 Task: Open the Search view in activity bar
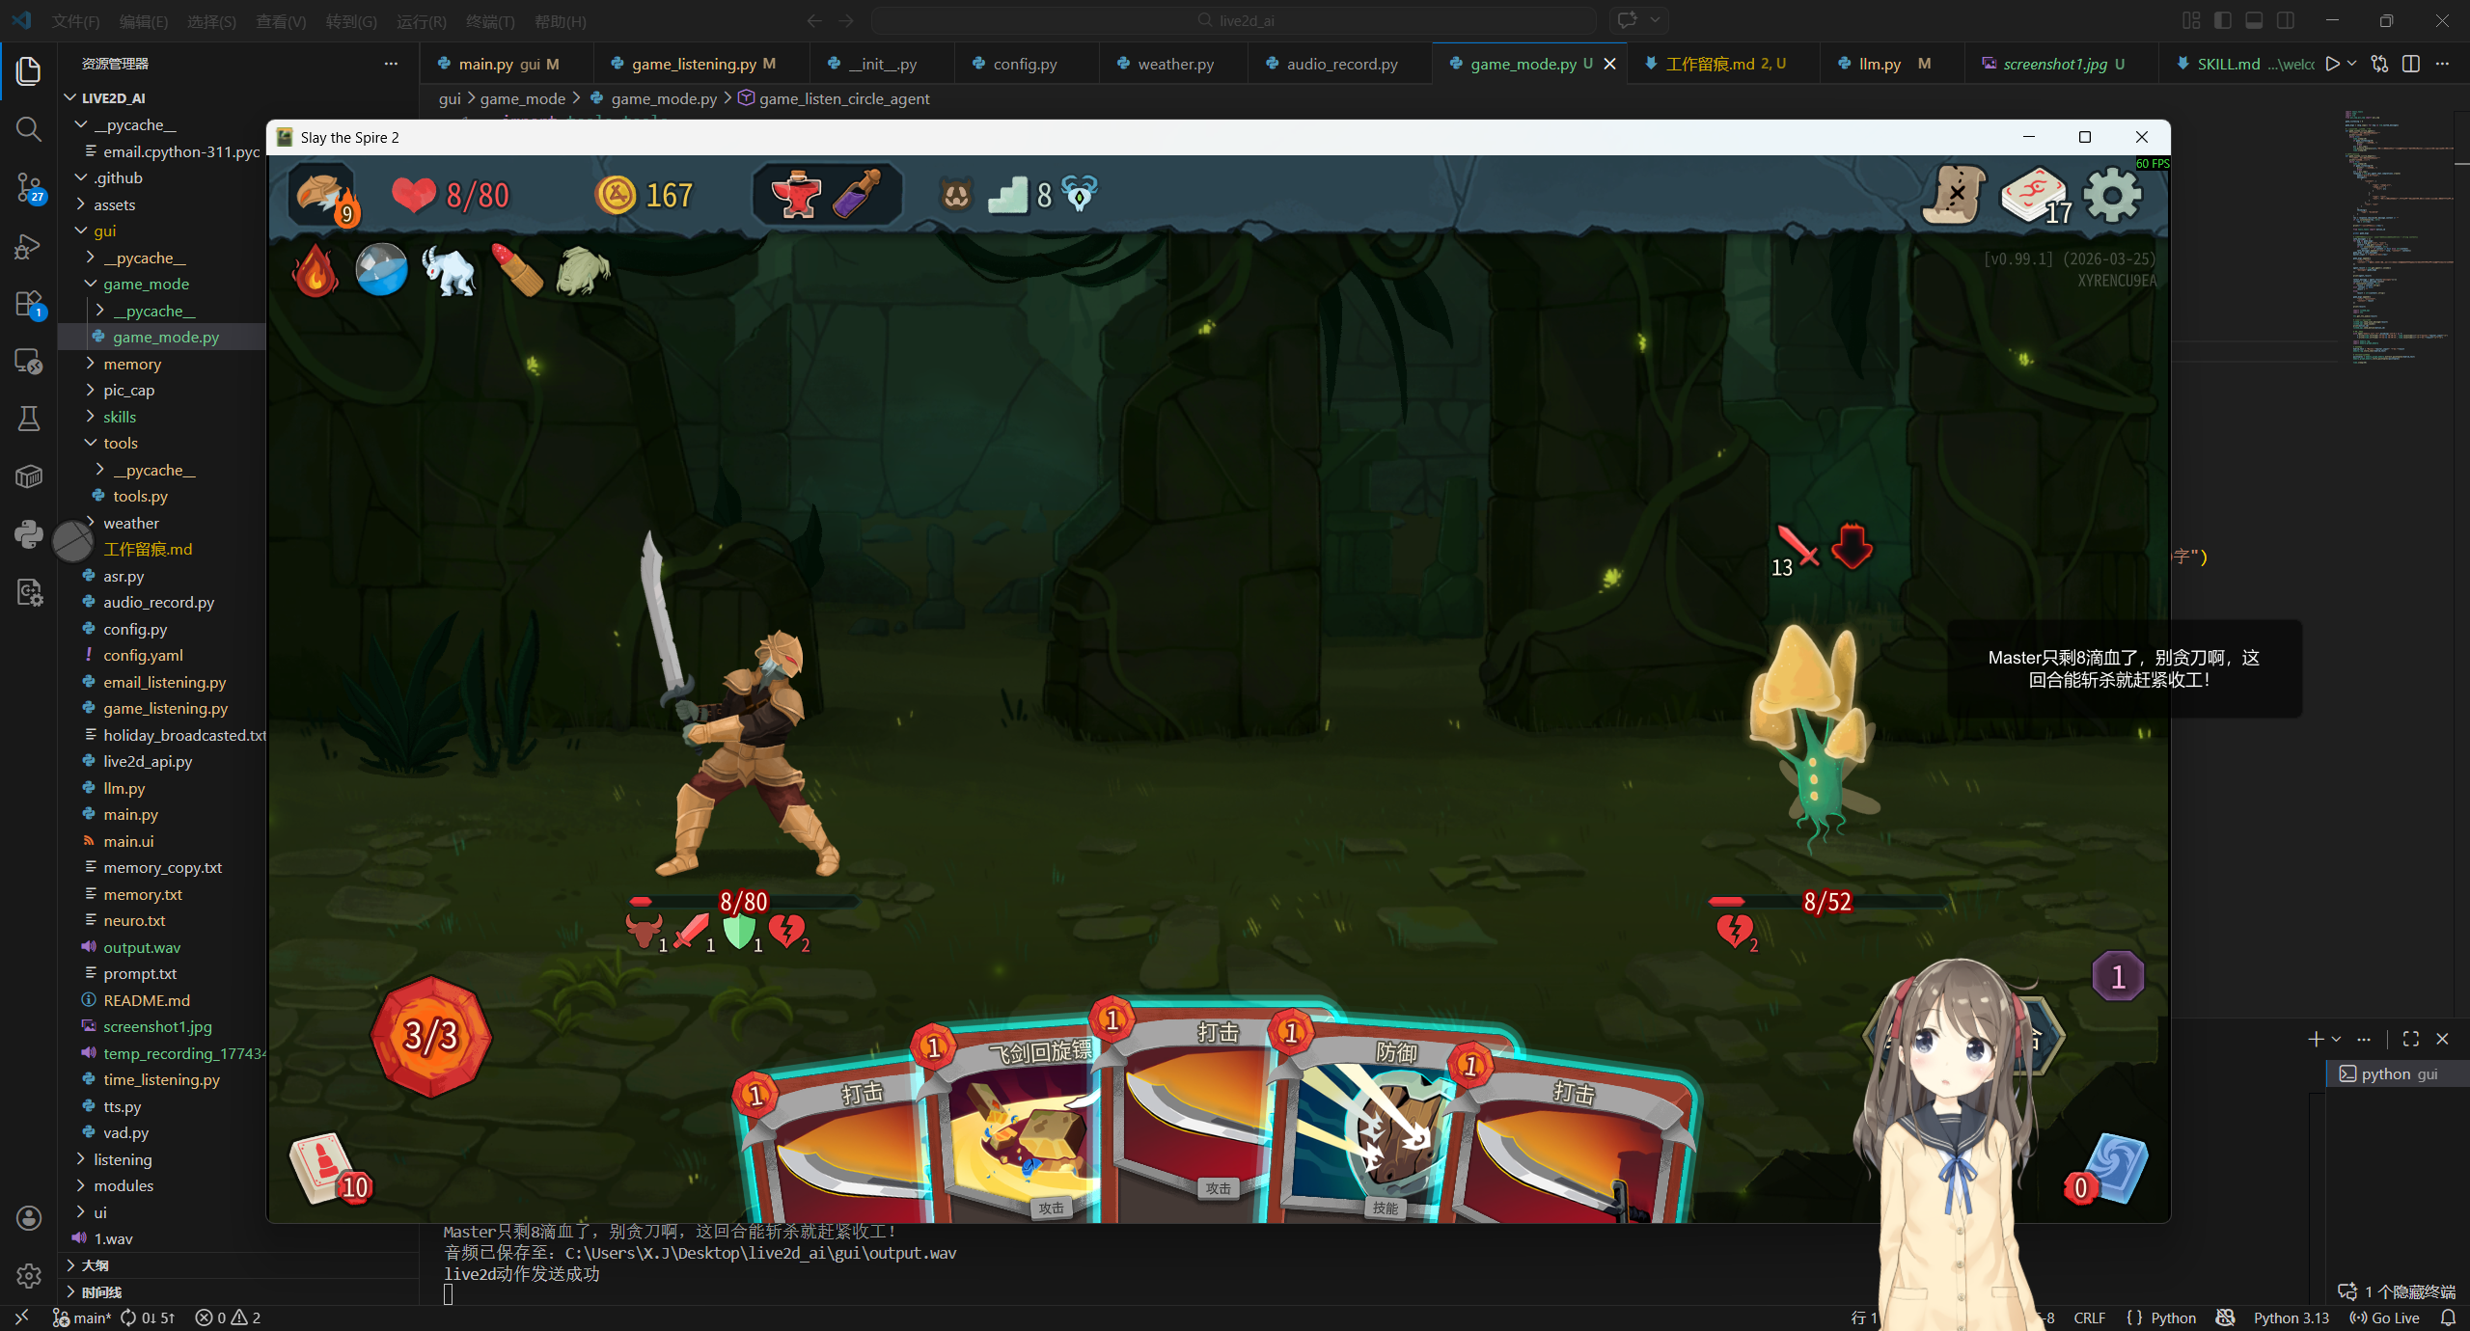point(28,129)
